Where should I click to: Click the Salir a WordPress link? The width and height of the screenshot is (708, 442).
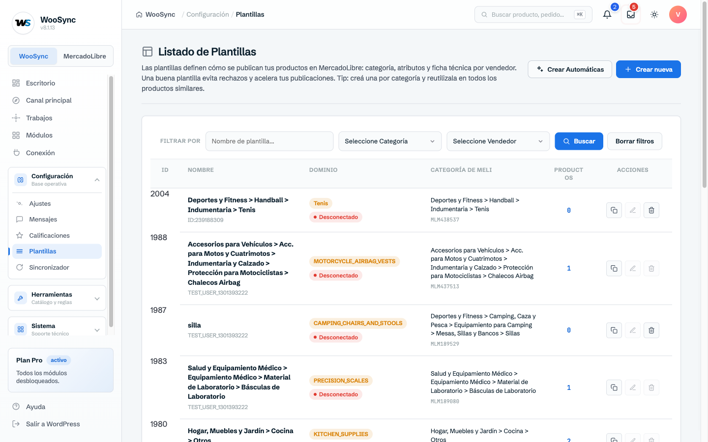(x=53, y=424)
